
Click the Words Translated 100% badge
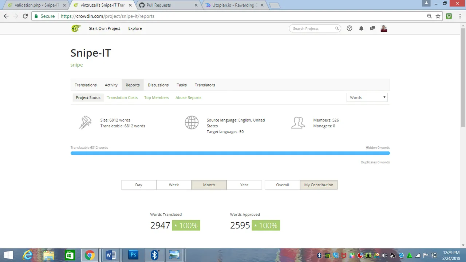186,225
